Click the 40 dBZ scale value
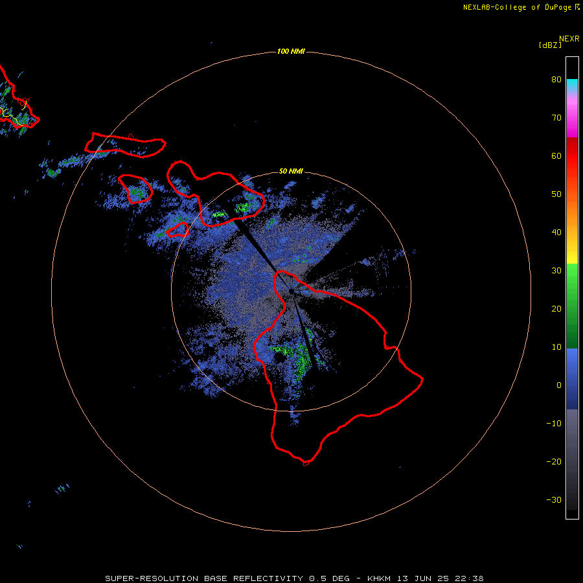The width and height of the screenshot is (583, 583). [x=556, y=233]
